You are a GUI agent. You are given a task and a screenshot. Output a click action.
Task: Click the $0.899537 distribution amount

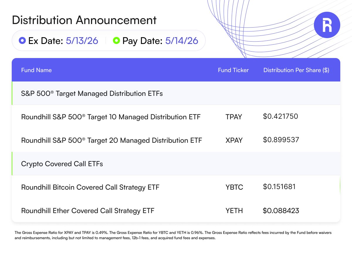pos(281,140)
